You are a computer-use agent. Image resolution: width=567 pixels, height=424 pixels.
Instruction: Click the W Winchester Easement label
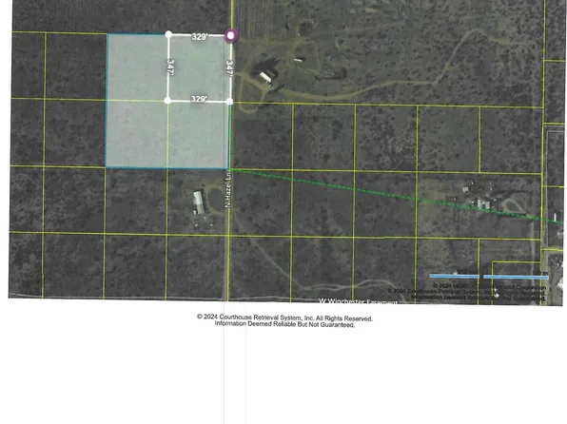coord(358,301)
